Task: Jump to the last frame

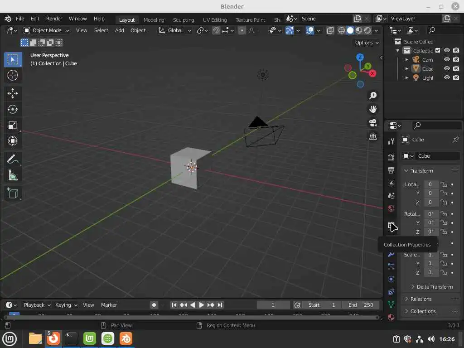Action: 220,305
